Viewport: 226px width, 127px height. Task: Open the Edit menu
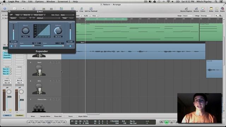[x=30, y=1]
